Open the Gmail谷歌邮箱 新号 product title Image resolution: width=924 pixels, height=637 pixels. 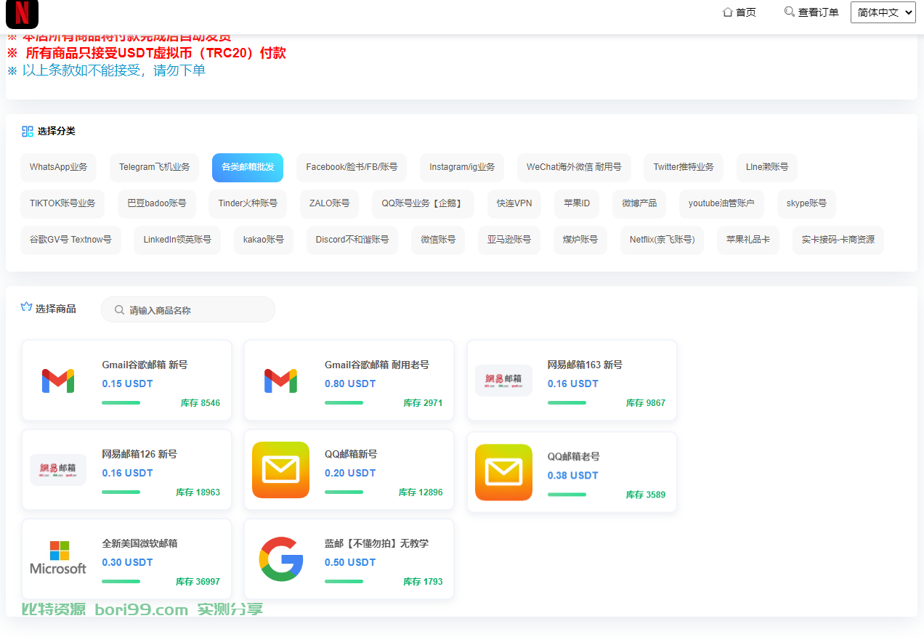point(145,365)
